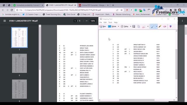Open a new browser tab

(113, 5)
